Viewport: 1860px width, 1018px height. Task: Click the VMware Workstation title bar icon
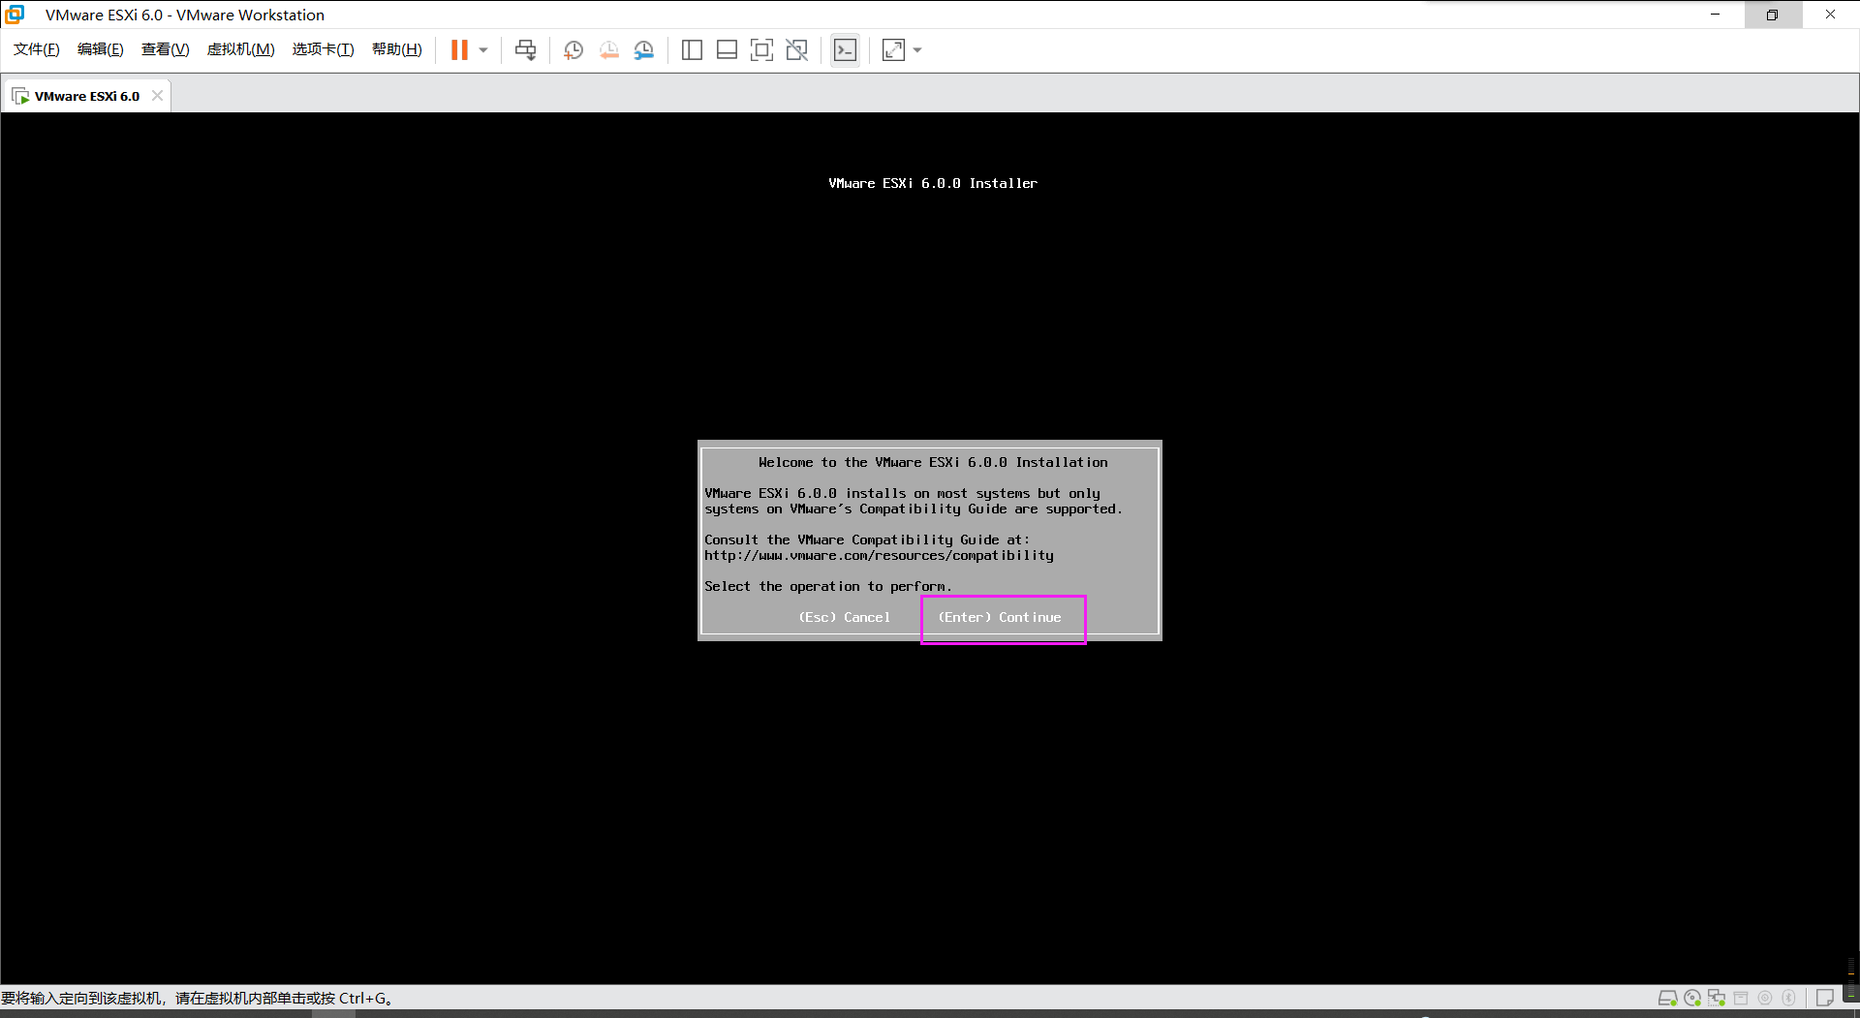pyautogui.click(x=15, y=15)
